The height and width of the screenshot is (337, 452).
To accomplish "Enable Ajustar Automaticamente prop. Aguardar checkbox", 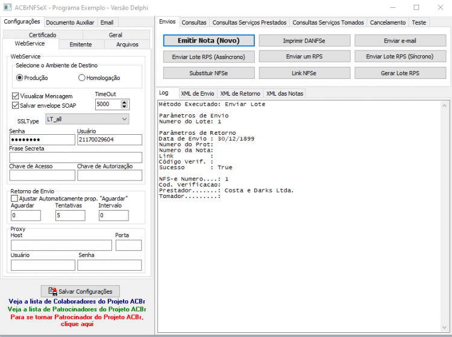I will pyautogui.click(x=14, y=198).
